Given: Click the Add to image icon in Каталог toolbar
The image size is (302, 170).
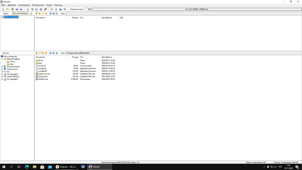Looking at the screenshot, I should click(50, 53).
